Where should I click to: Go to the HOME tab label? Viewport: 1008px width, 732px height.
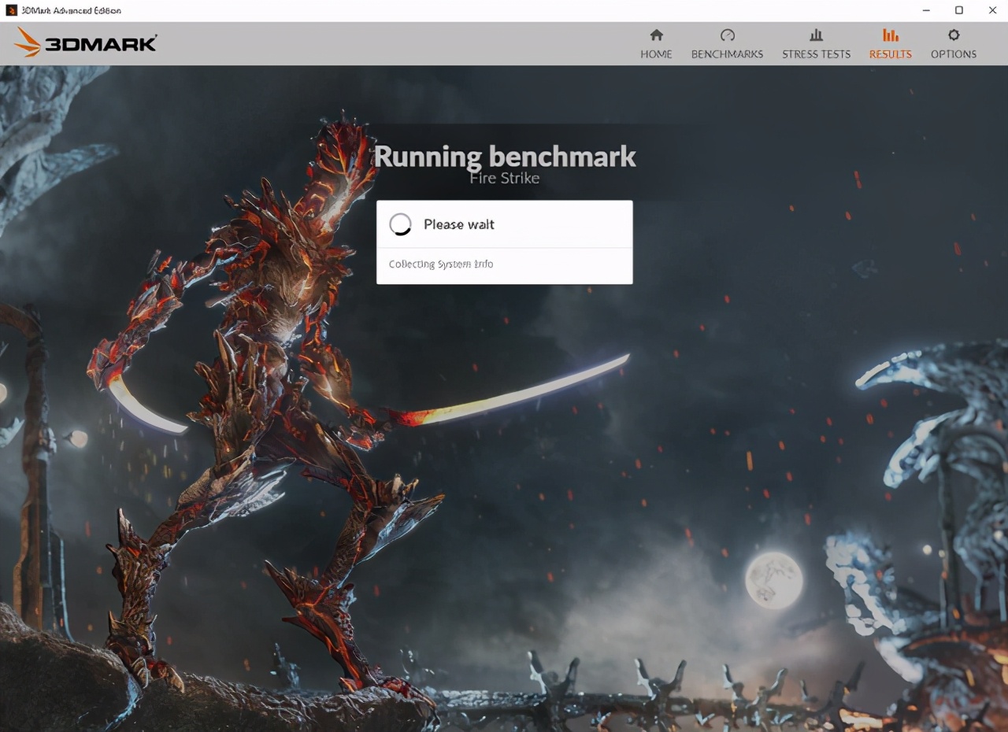(656, 54)
